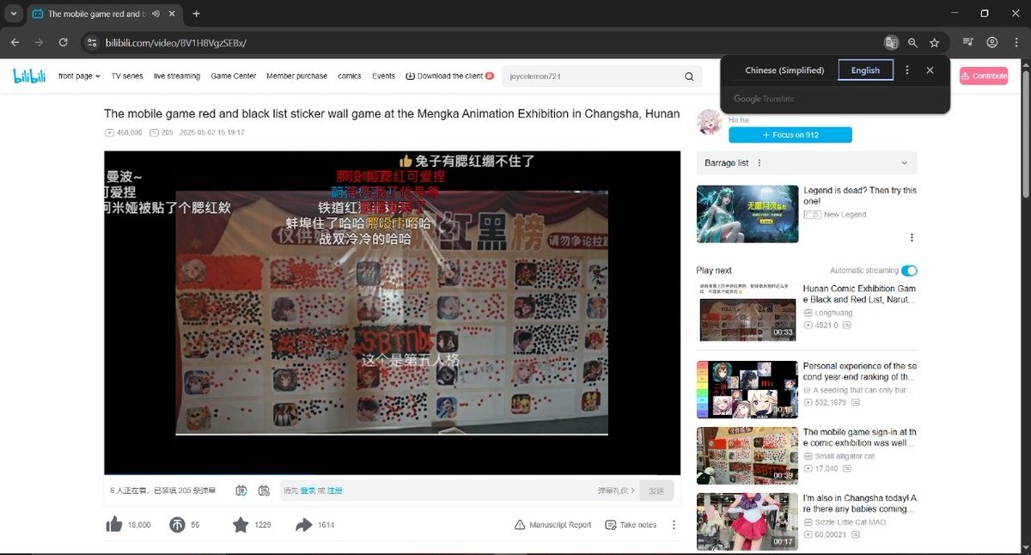Like the video with thumbs-up icon

point(113,524)
